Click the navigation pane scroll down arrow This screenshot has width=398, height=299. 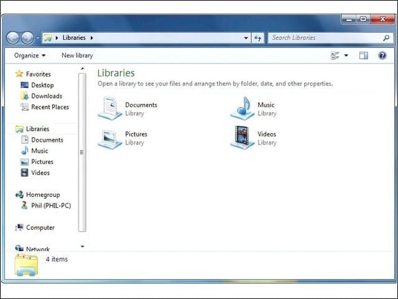point(82,247)
